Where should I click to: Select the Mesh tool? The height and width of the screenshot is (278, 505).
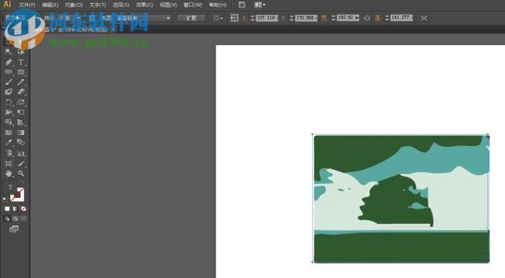click(x=8, y=133)
